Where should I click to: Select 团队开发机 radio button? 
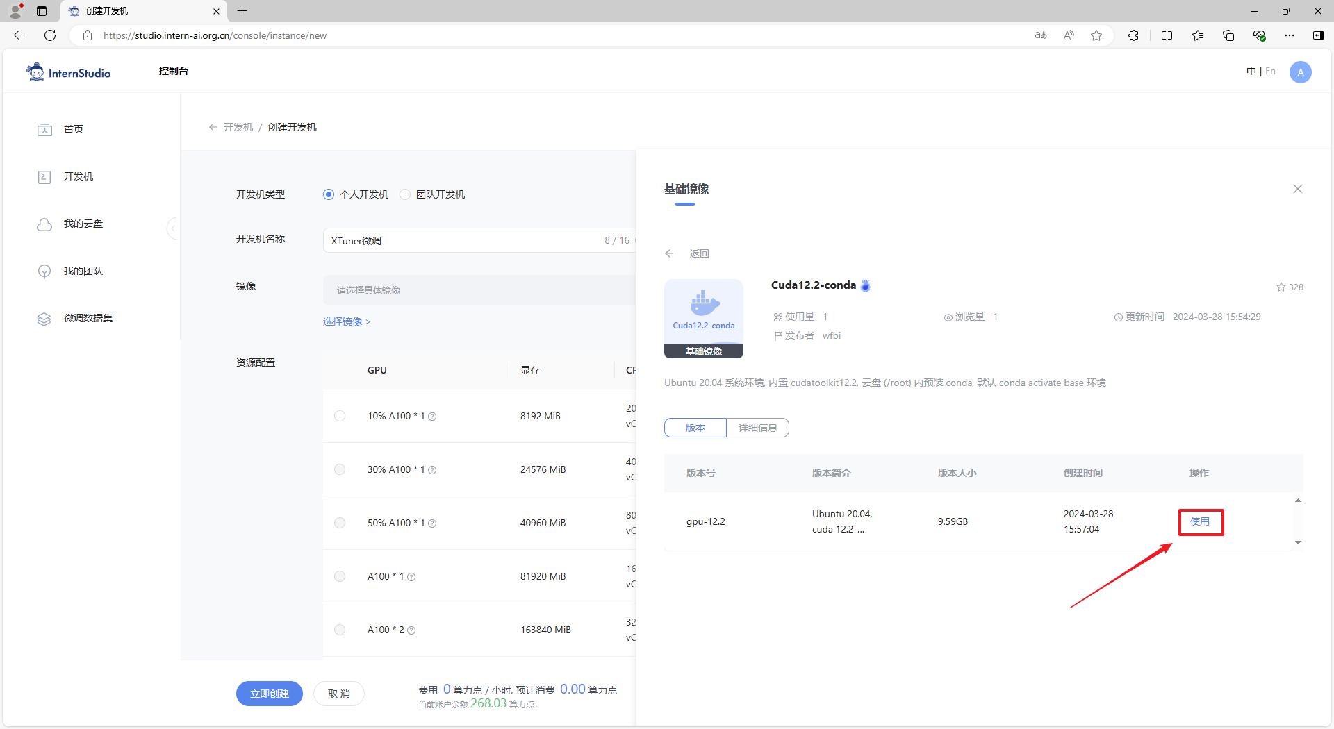405,194
